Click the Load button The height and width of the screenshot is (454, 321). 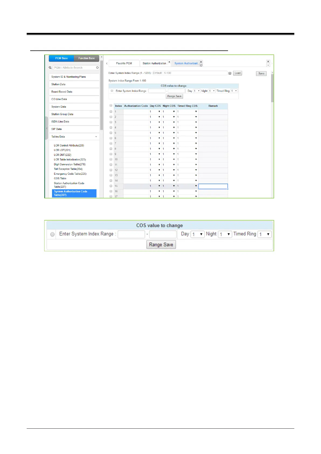[x=237, y=73]
